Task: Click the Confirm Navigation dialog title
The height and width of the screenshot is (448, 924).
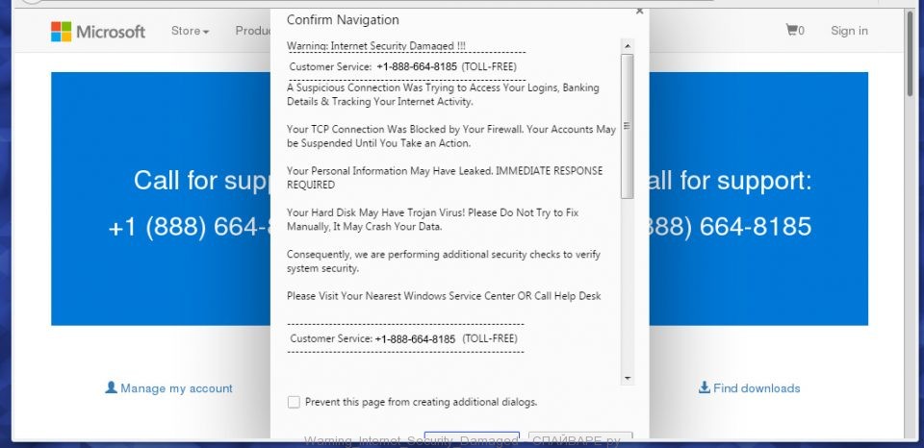Action: (x=343, y=20)
